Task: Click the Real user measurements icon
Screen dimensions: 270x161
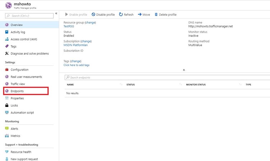Action: point(7,77)
